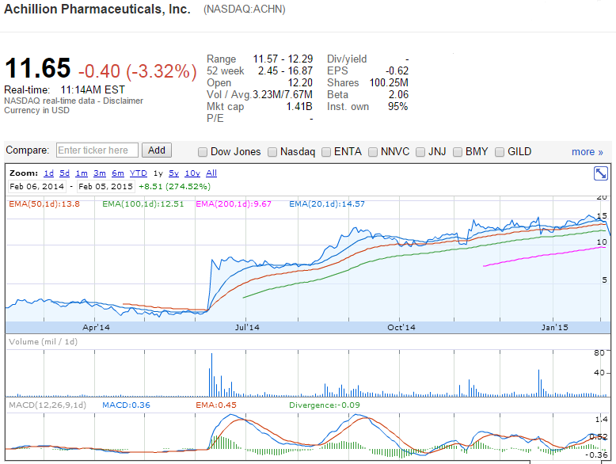Screen dimensions: 616x464
Task: Click the EMA(50,1d):13.8 legend label
Action: (x=44, y=204)
